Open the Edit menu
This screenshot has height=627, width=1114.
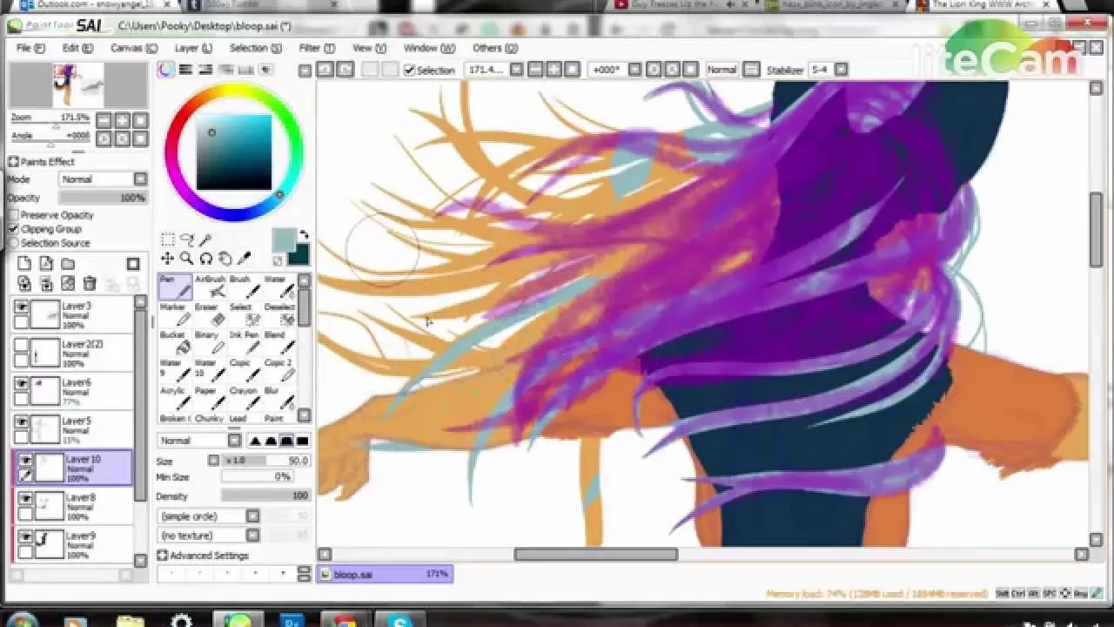pos(77,48)
